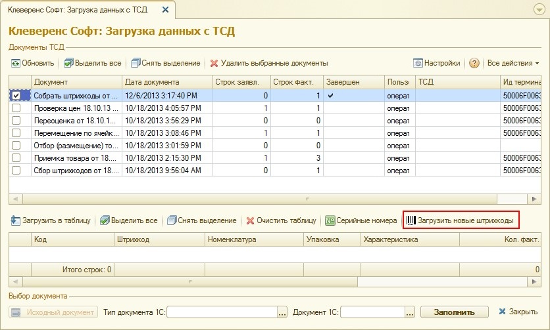Check the Перемещение по ячейк row checkbox
Screen dimensions: 550x330
(16, 133)
